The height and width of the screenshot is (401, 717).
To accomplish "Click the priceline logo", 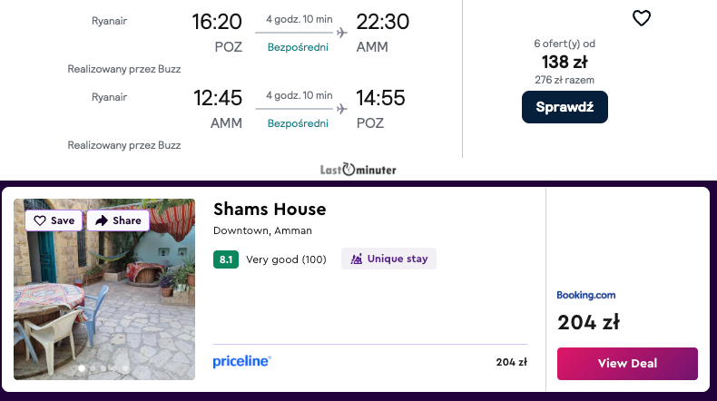I will click(x=242, y=361).
